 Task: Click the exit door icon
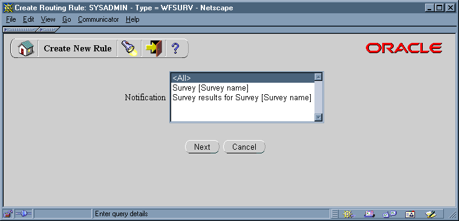click(154, 48)
